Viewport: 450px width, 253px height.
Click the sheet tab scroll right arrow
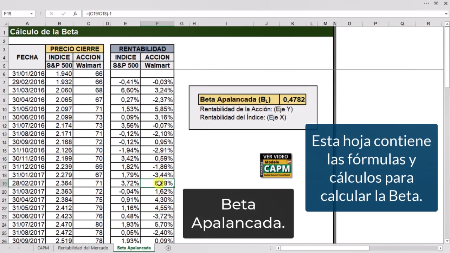click(x=19, y=248)
